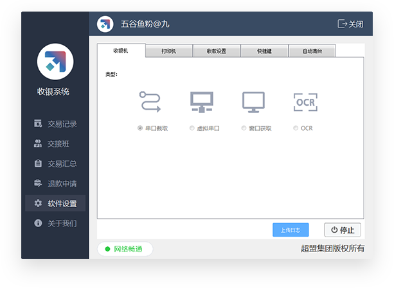Click the 交易记录 ledger icon
The height and width of the screenshot is (288, 394).
(38, 123)
